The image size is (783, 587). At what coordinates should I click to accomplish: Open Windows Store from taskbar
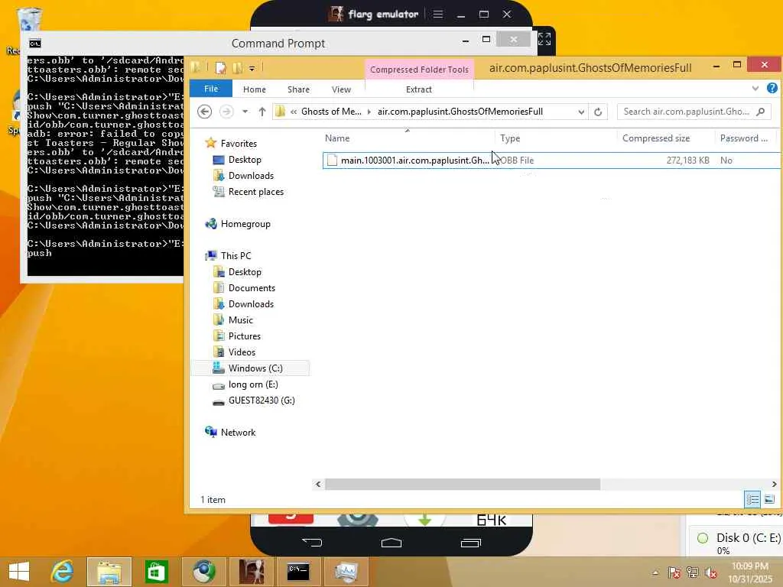tap(156, 572)
